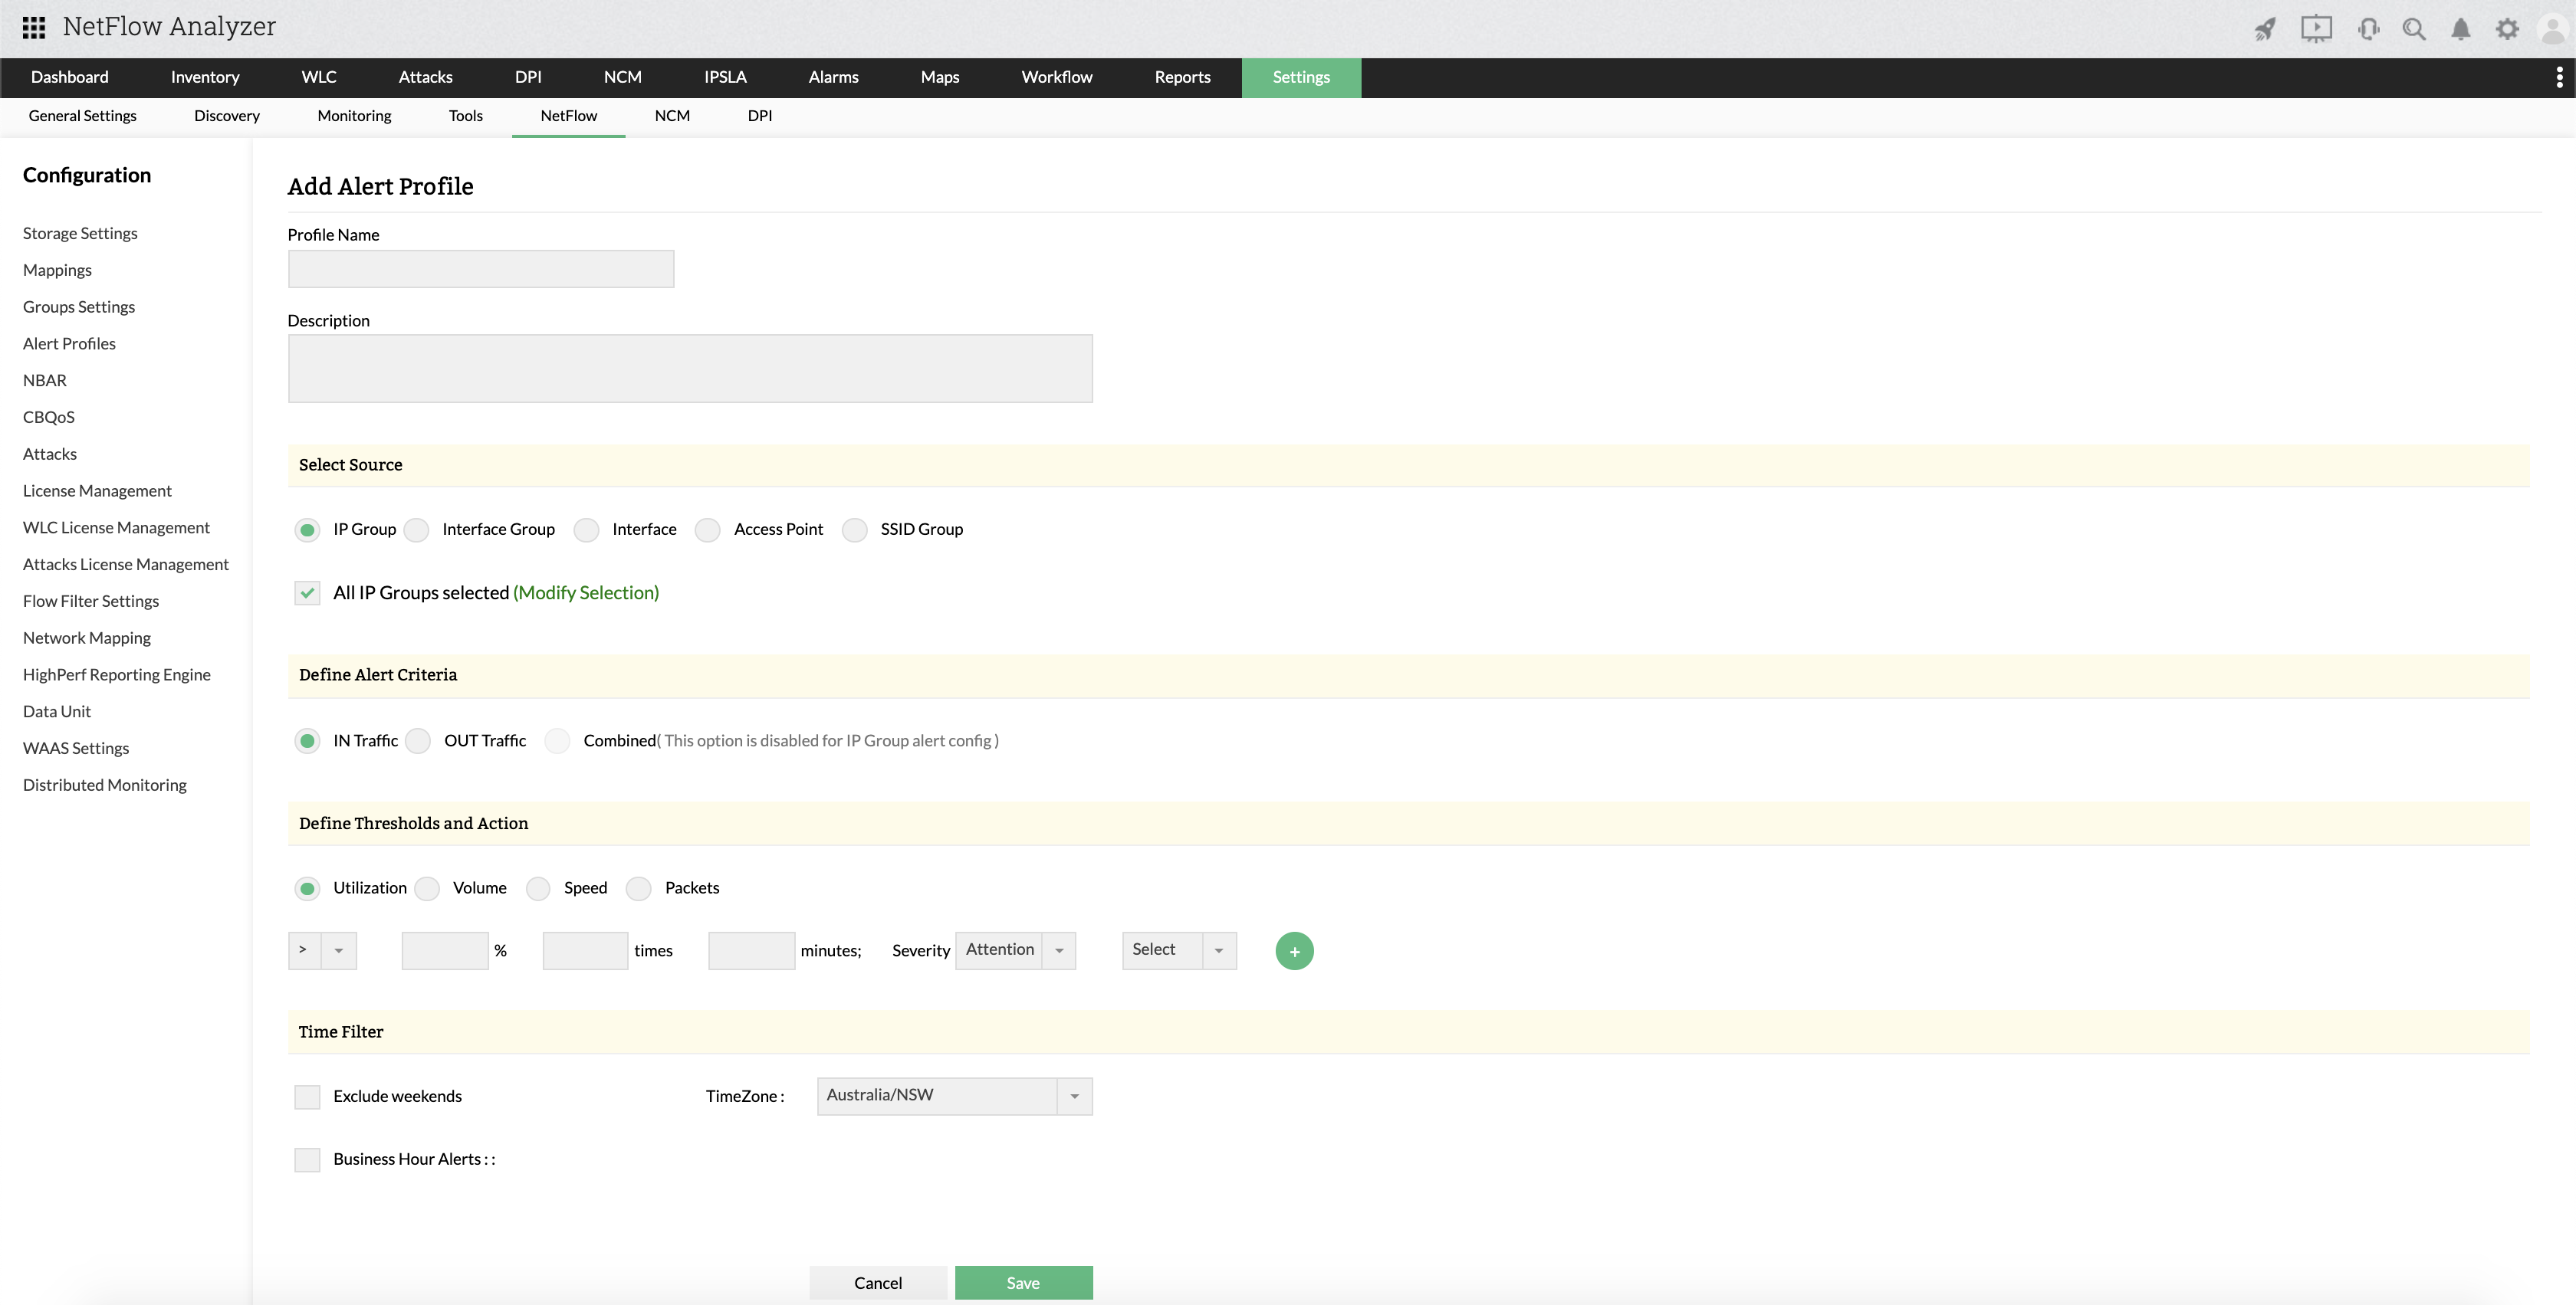The width and height of the screenshot is (2576, 1305).
Task: Enable the Exclude weekends checkbox
Action: [x=307, y=1096]
